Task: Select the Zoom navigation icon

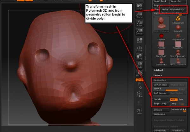Action: [x=139, y=15]
